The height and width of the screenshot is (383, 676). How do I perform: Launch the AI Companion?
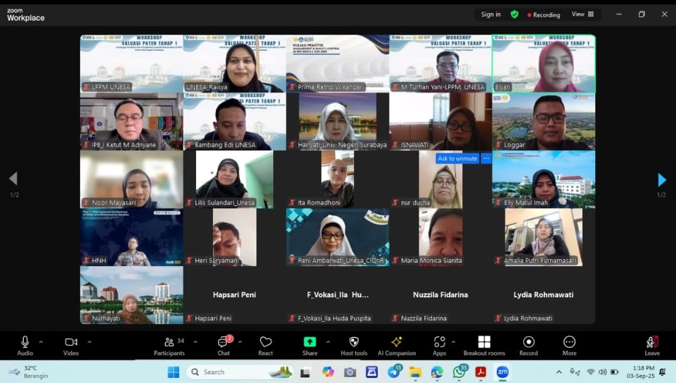[397, 345]
